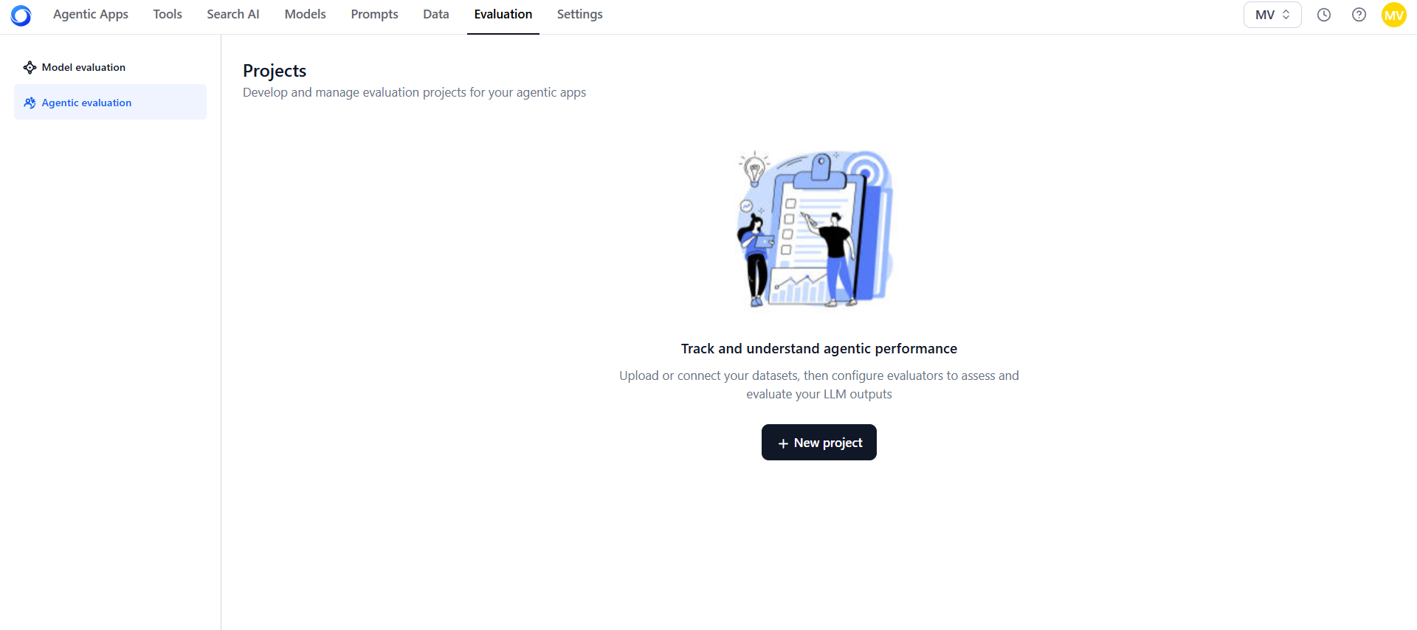Create a New project
Screen dimensions: 1417x630
tap(819, 443)
